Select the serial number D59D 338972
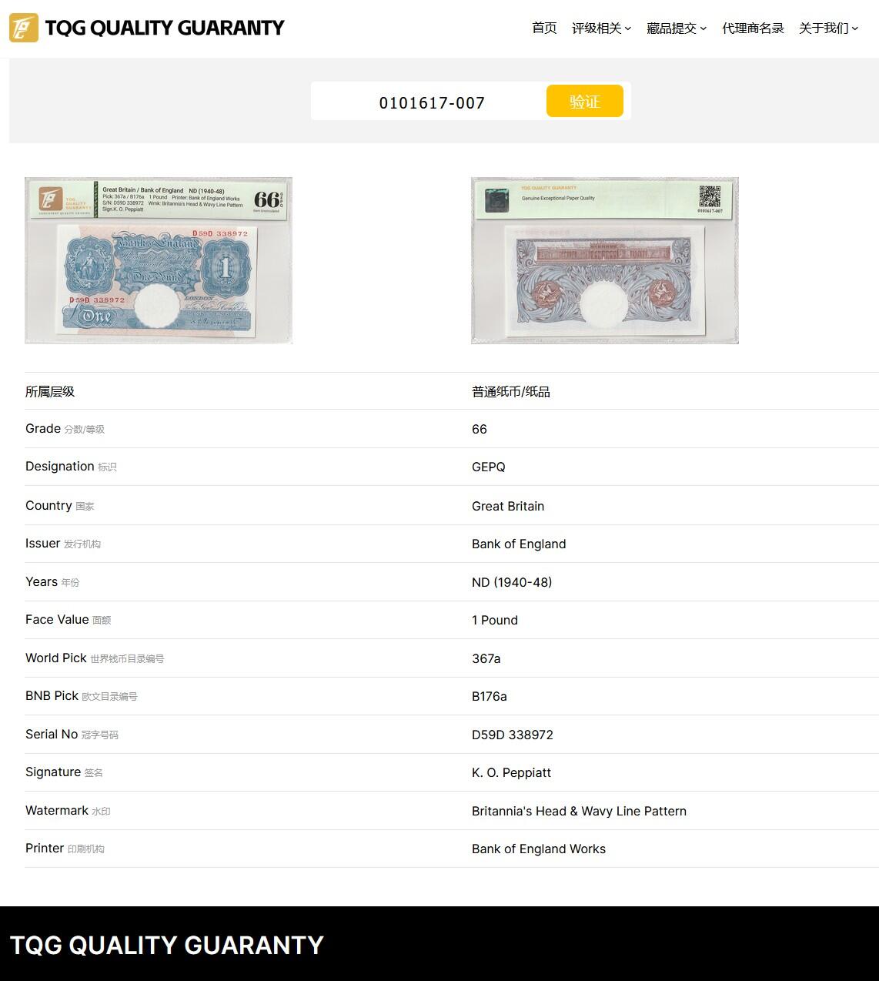This screenshot has width=879, height=981. coord(513,735)
